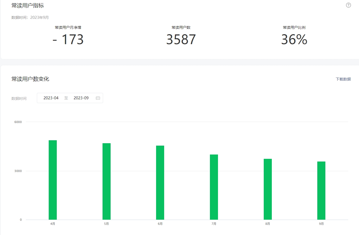Click the 常读用户比例 value 36%
The image size is (359, 235).
294,40
